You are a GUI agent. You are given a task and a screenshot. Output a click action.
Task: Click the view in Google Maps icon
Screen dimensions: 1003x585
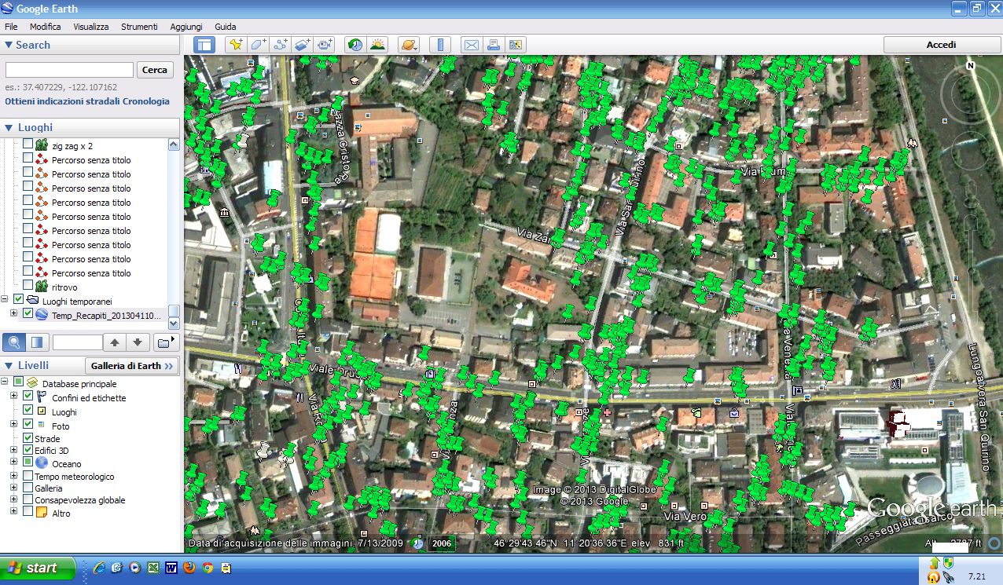pyautogui.click(x=516, y=45)
